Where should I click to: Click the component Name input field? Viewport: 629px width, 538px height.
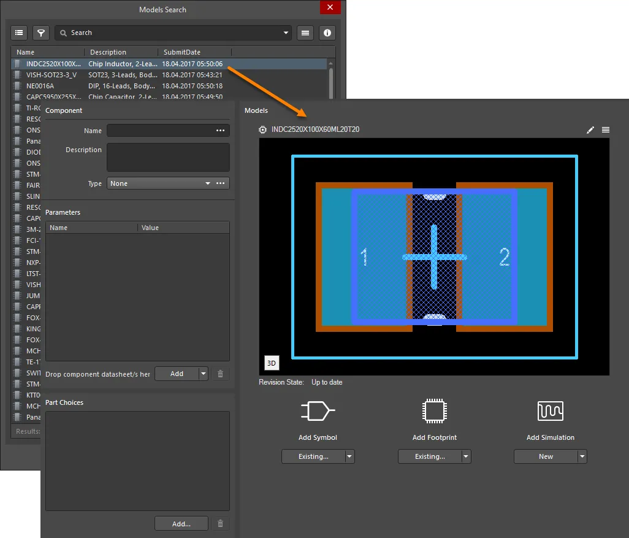pos(159,131)
